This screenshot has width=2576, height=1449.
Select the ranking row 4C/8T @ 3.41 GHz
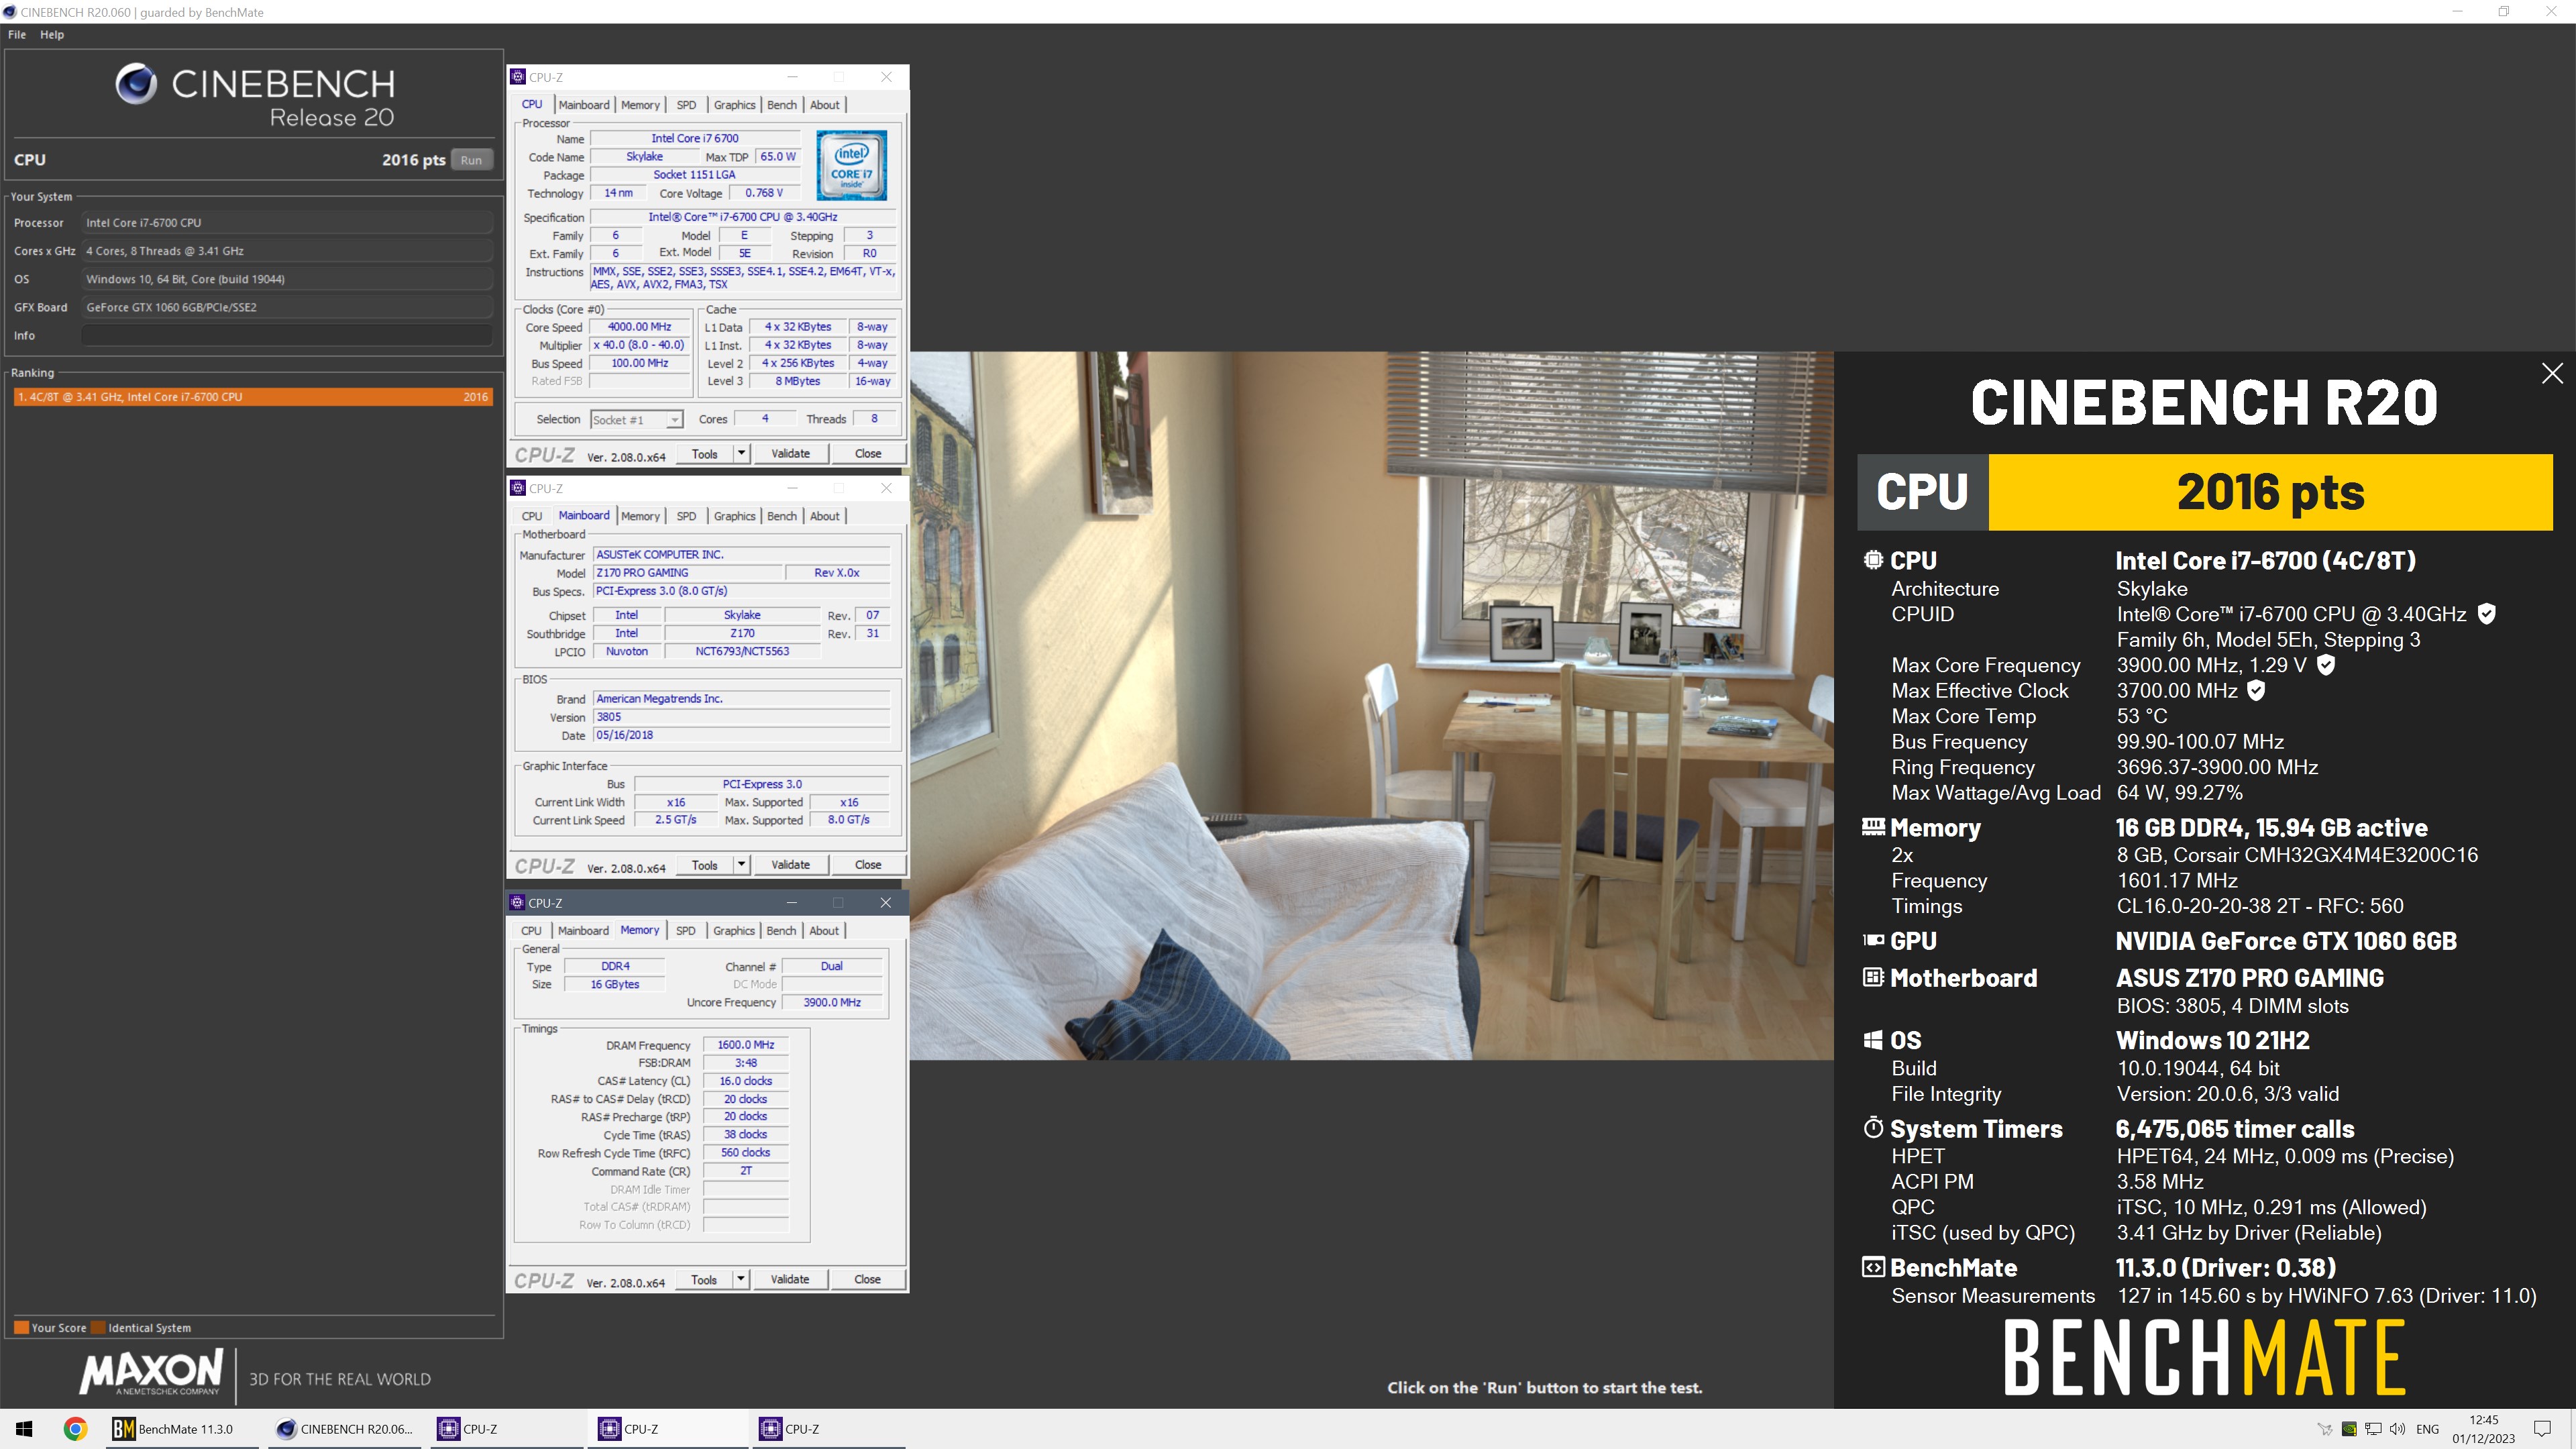[x=252, y=397]
